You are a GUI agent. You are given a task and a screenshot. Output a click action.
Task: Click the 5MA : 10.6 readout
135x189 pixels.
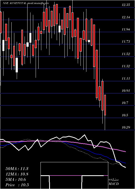click(16, 180)
